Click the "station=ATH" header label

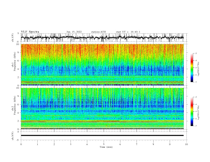pyautogui.click(x=98, y=32)
